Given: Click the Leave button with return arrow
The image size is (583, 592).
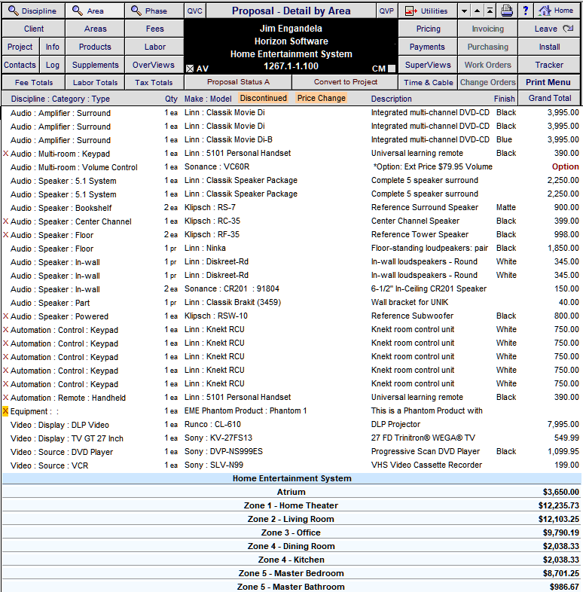Looking at the screenshot, I should (549, 29).
